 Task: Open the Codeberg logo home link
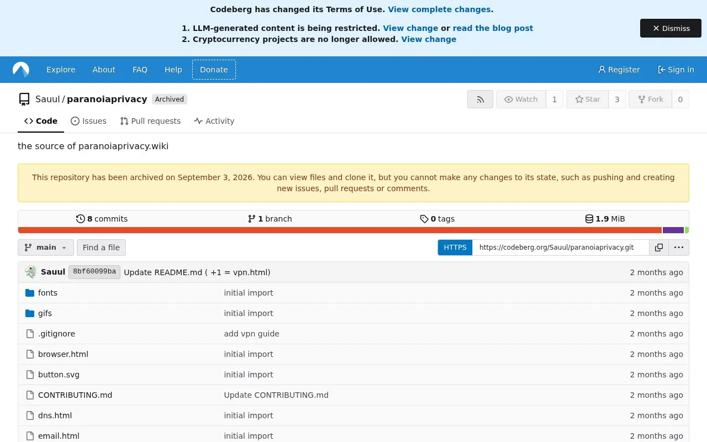click(x=21, y=70)
